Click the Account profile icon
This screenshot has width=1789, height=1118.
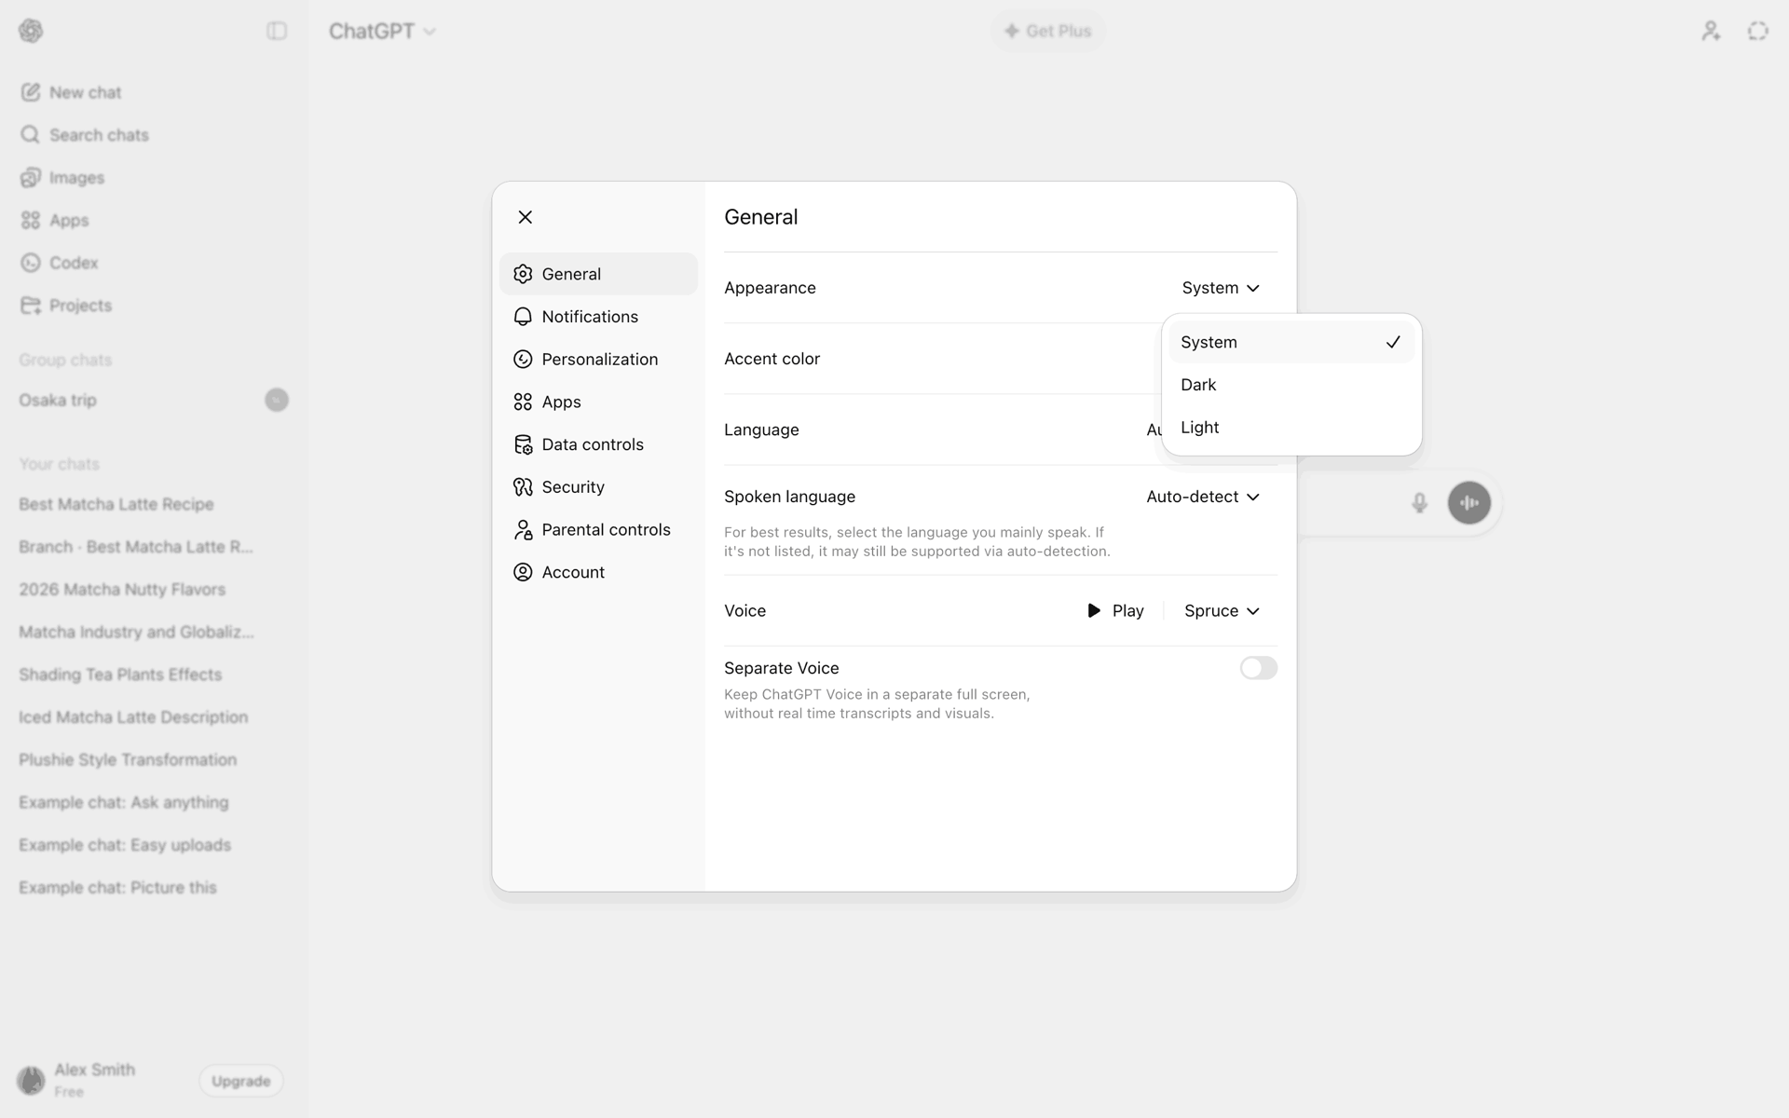523,572
